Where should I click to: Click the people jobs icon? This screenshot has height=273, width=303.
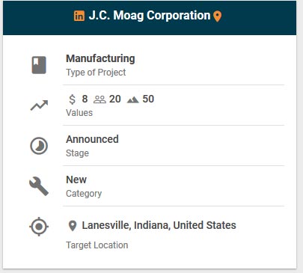pyautogui.click(x=100, y=99)
